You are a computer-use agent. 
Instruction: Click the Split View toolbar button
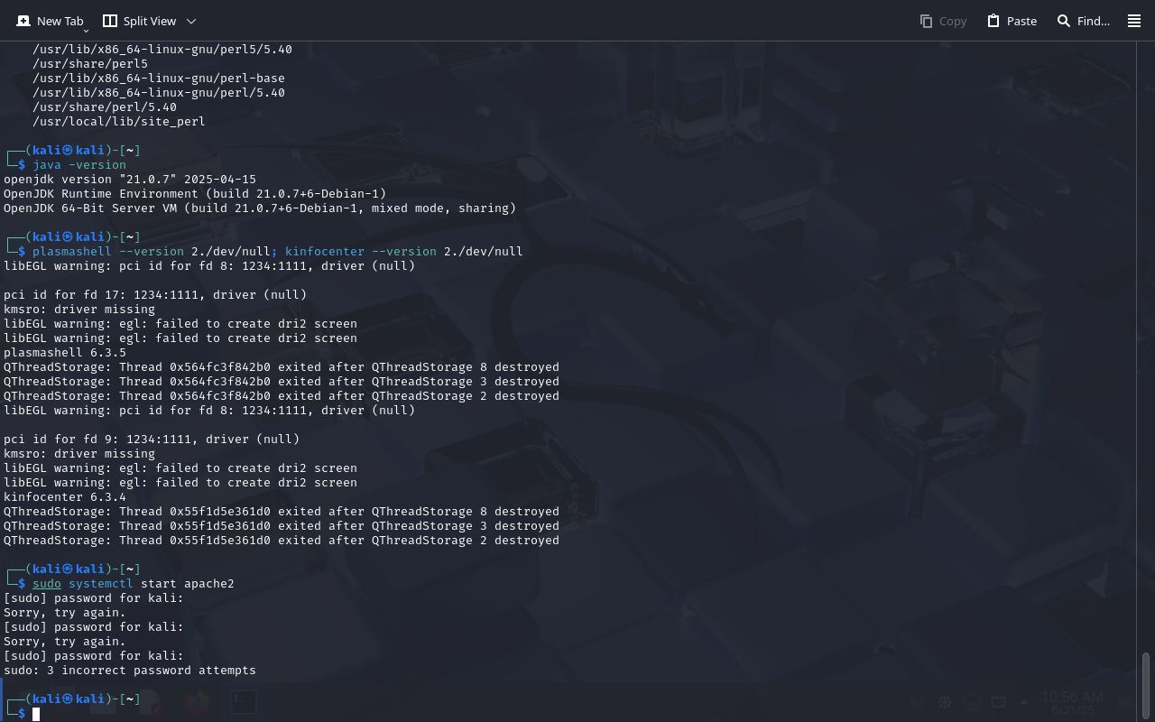[139, 21]
